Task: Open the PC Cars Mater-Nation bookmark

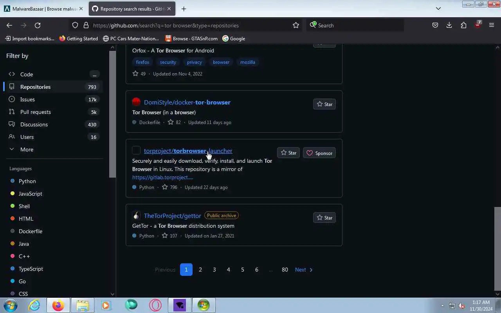Action: pos(131,38)
